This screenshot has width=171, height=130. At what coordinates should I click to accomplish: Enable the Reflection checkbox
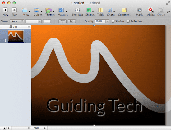click(128, 21)
